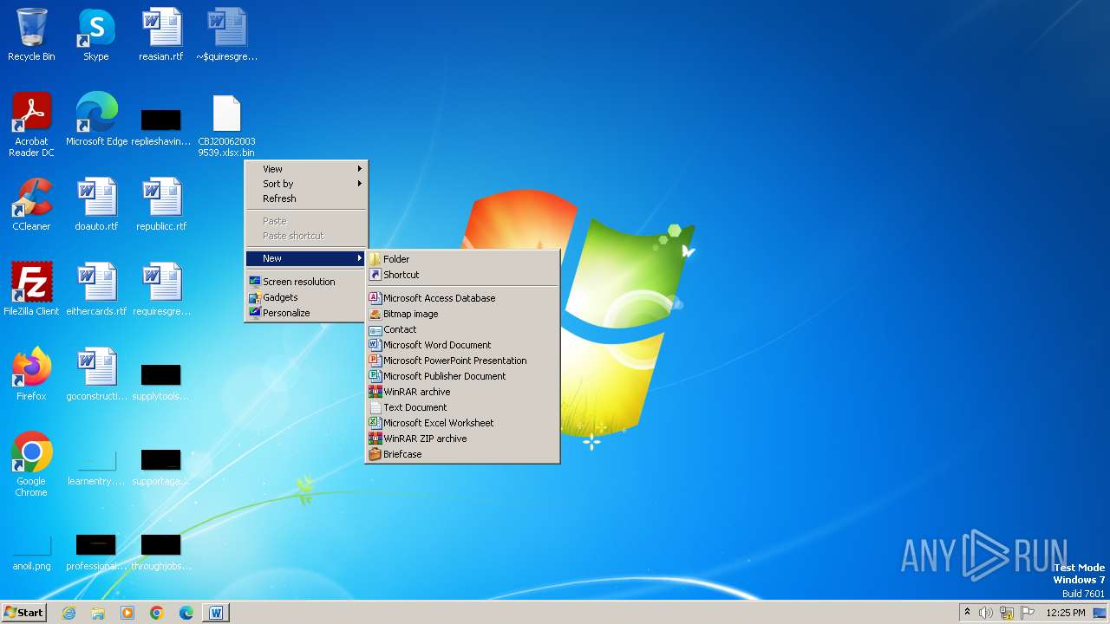The height and width of the screenshot is (624, 1110).
Task: Select the Microsoft Edge desktop shortcut
Action: (x=96, y=120)
